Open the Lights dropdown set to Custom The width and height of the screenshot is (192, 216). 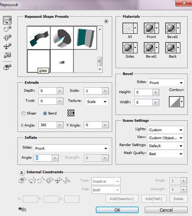pyautogui.click(x=166, y=130)
